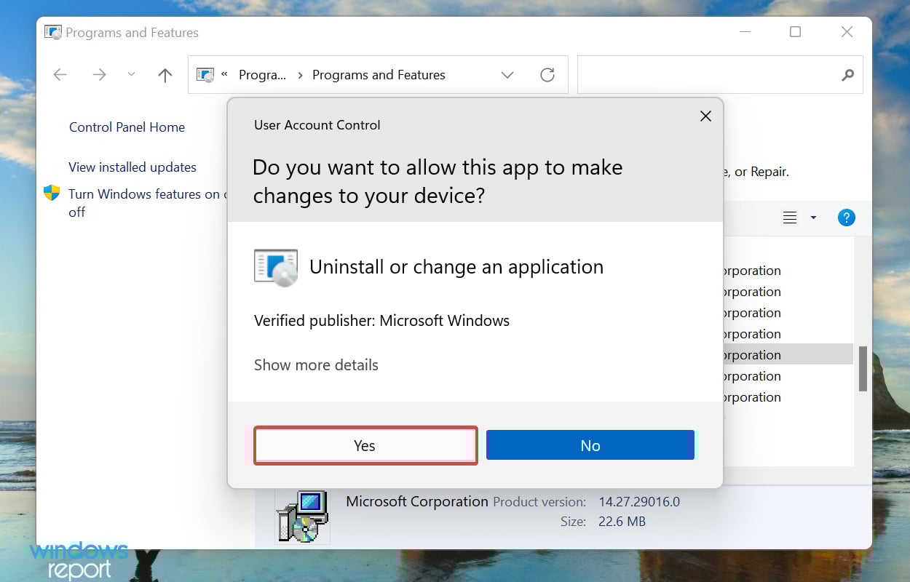Expand Show more details in UAC dialog
910x582 pixels.
(316, 364)
